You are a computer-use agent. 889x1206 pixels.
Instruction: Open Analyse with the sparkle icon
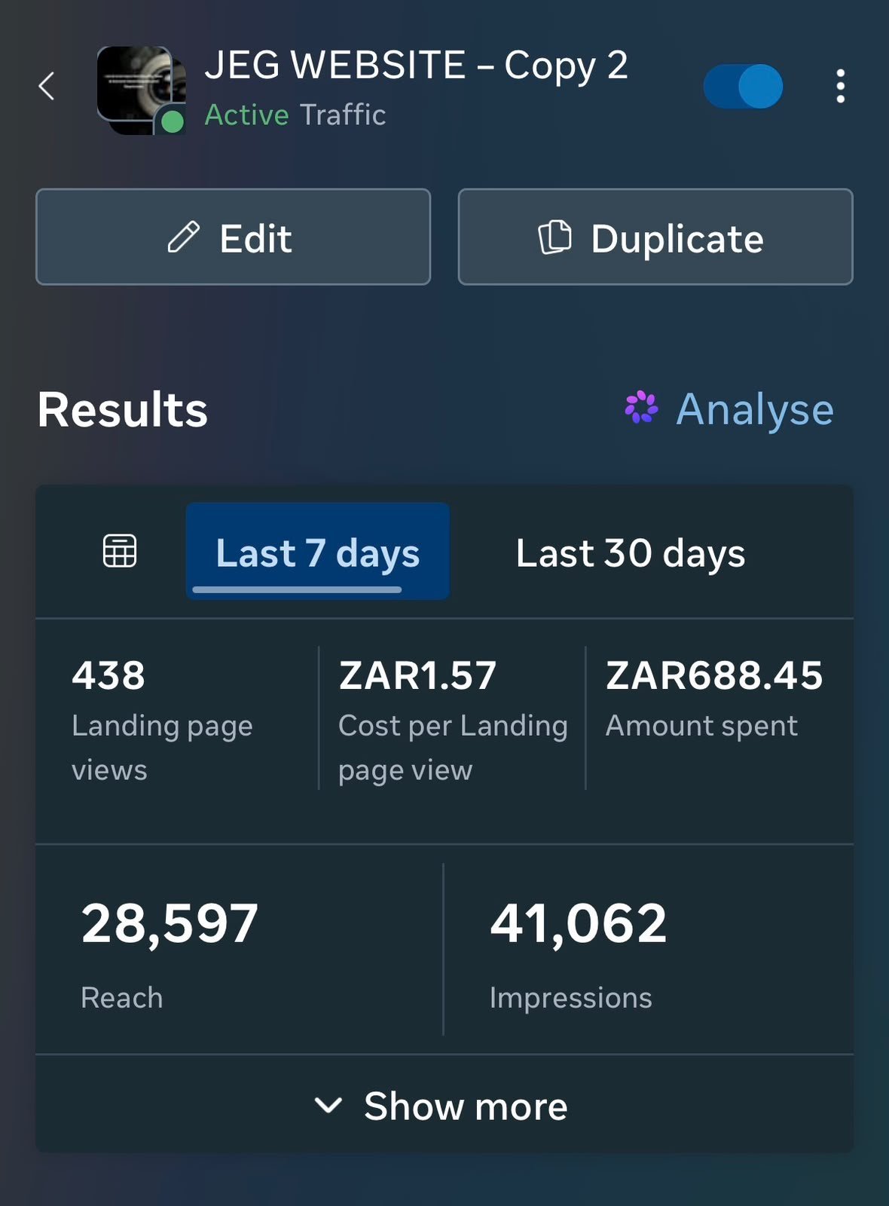729,409
